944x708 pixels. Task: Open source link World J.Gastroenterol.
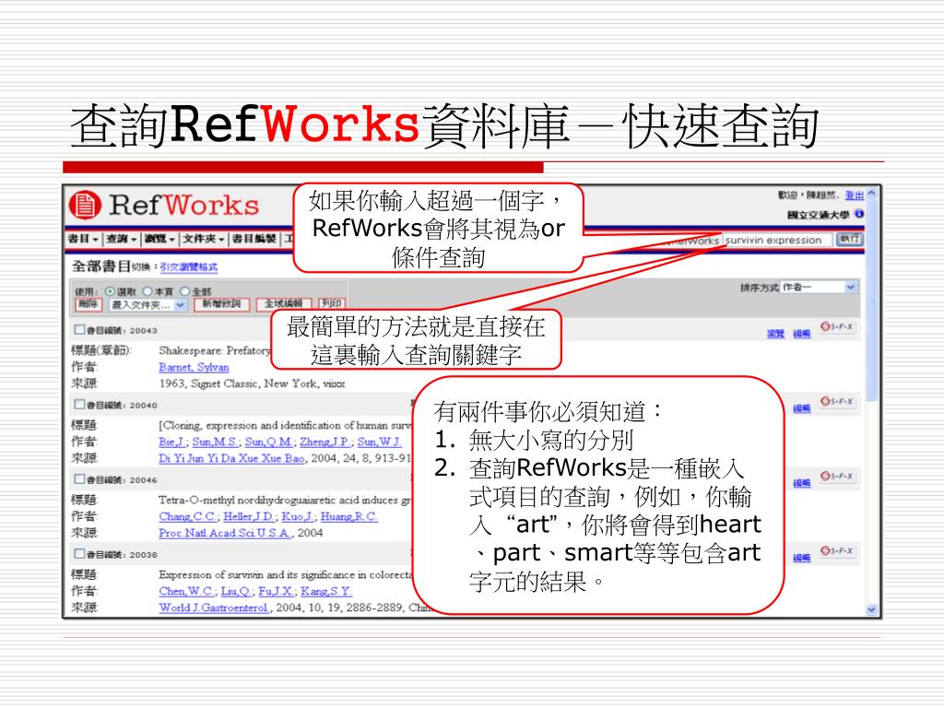click(x=214, y=608)
